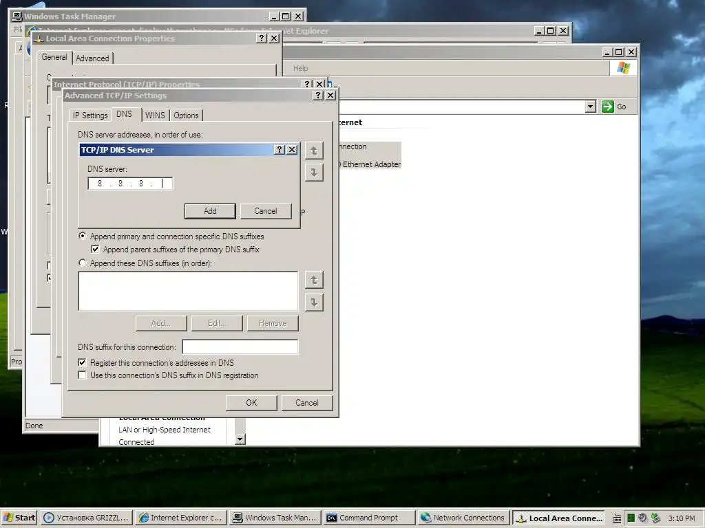Click Add in TCP/IP DNS Server dialog
This screenshot has height=528, width=705.
[210, 211]
